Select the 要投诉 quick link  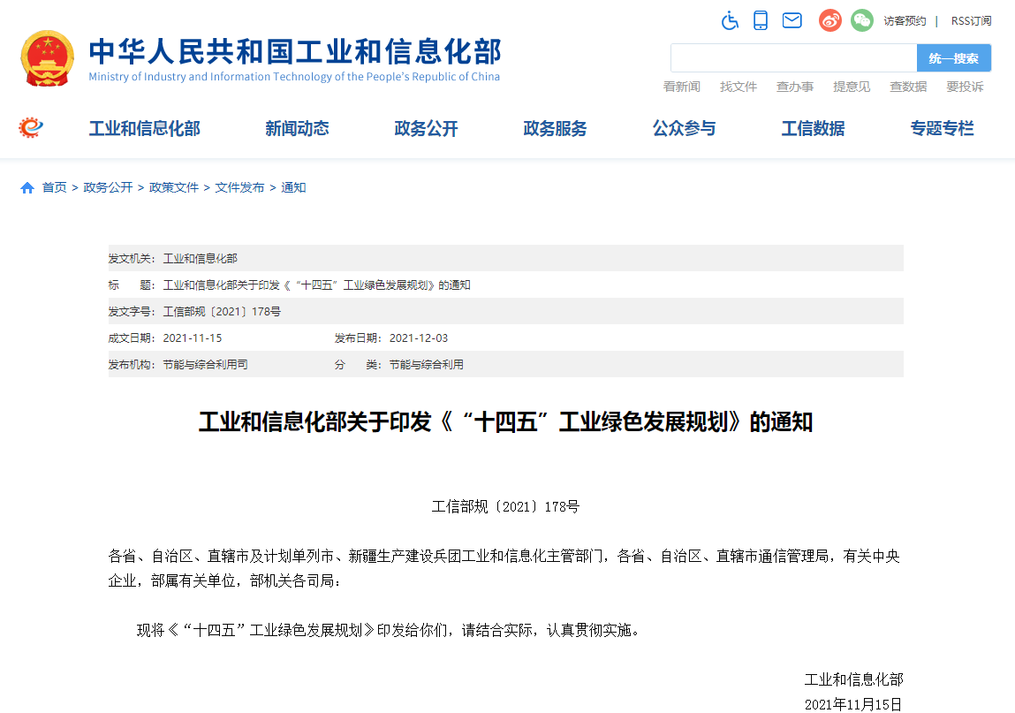(965, 87)
